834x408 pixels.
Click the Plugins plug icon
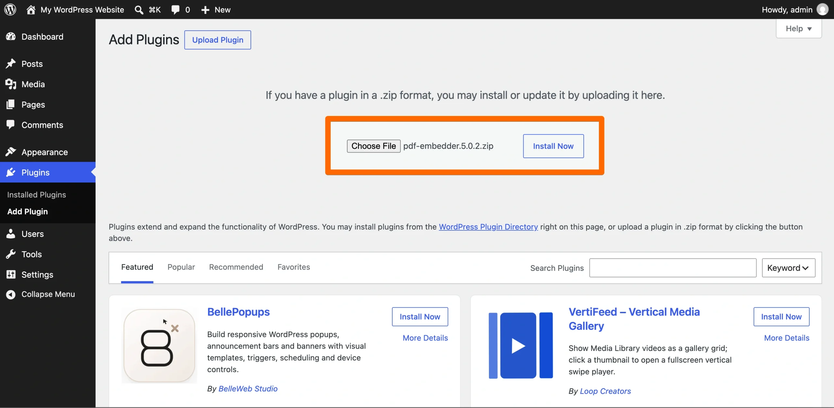(11, 172)
